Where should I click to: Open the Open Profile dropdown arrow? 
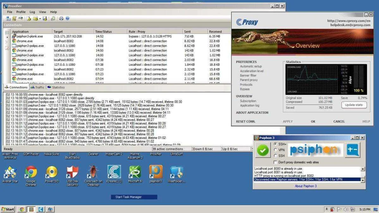coord(40,19)
